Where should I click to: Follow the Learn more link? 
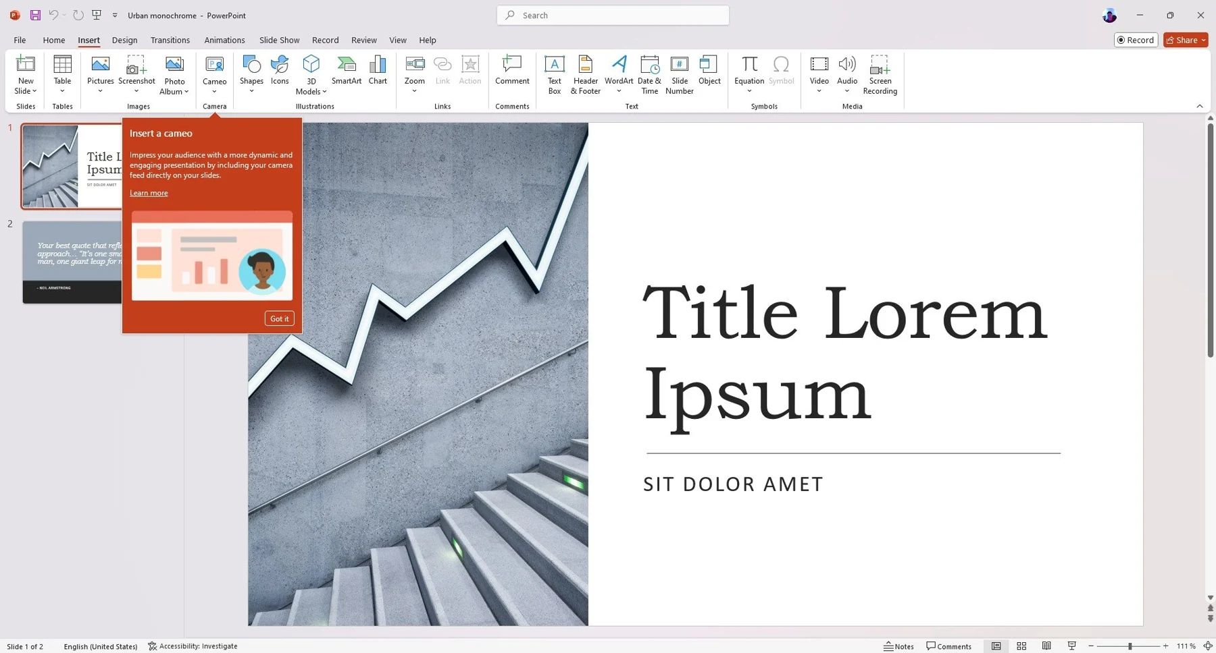coord(149,193)
